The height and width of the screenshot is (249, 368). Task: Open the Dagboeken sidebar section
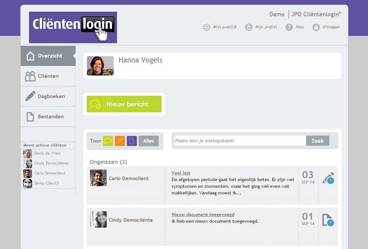(x=48, y=96)
